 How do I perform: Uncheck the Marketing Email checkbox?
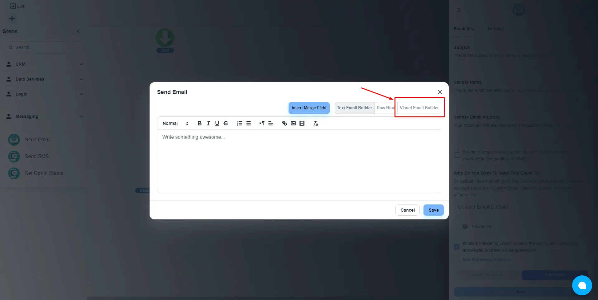[457, 247]
